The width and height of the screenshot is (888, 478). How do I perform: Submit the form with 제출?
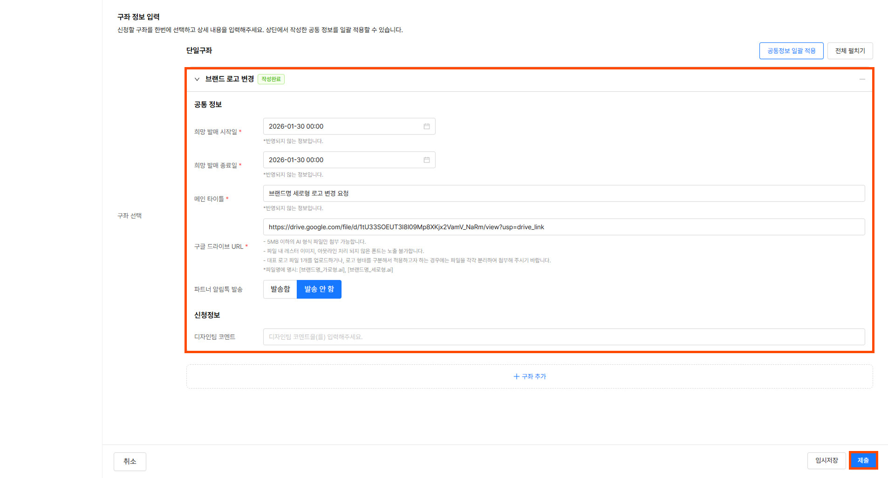863,460
